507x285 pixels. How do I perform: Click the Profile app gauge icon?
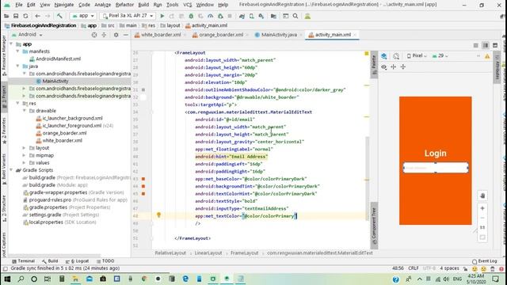[211, 16]
